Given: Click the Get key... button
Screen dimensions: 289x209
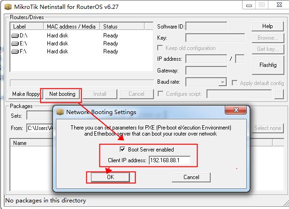Looking at the screenshot, I should (x=268, y=49).
